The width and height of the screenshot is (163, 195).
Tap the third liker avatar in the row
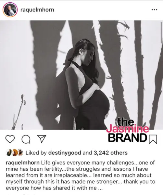[20, 153]
